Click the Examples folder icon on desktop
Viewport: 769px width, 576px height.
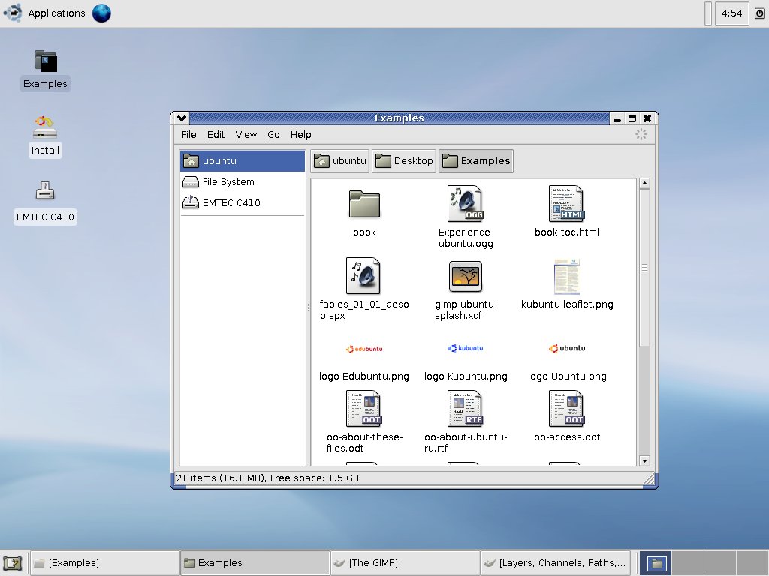pyautogui.click(x=46, y=61)
